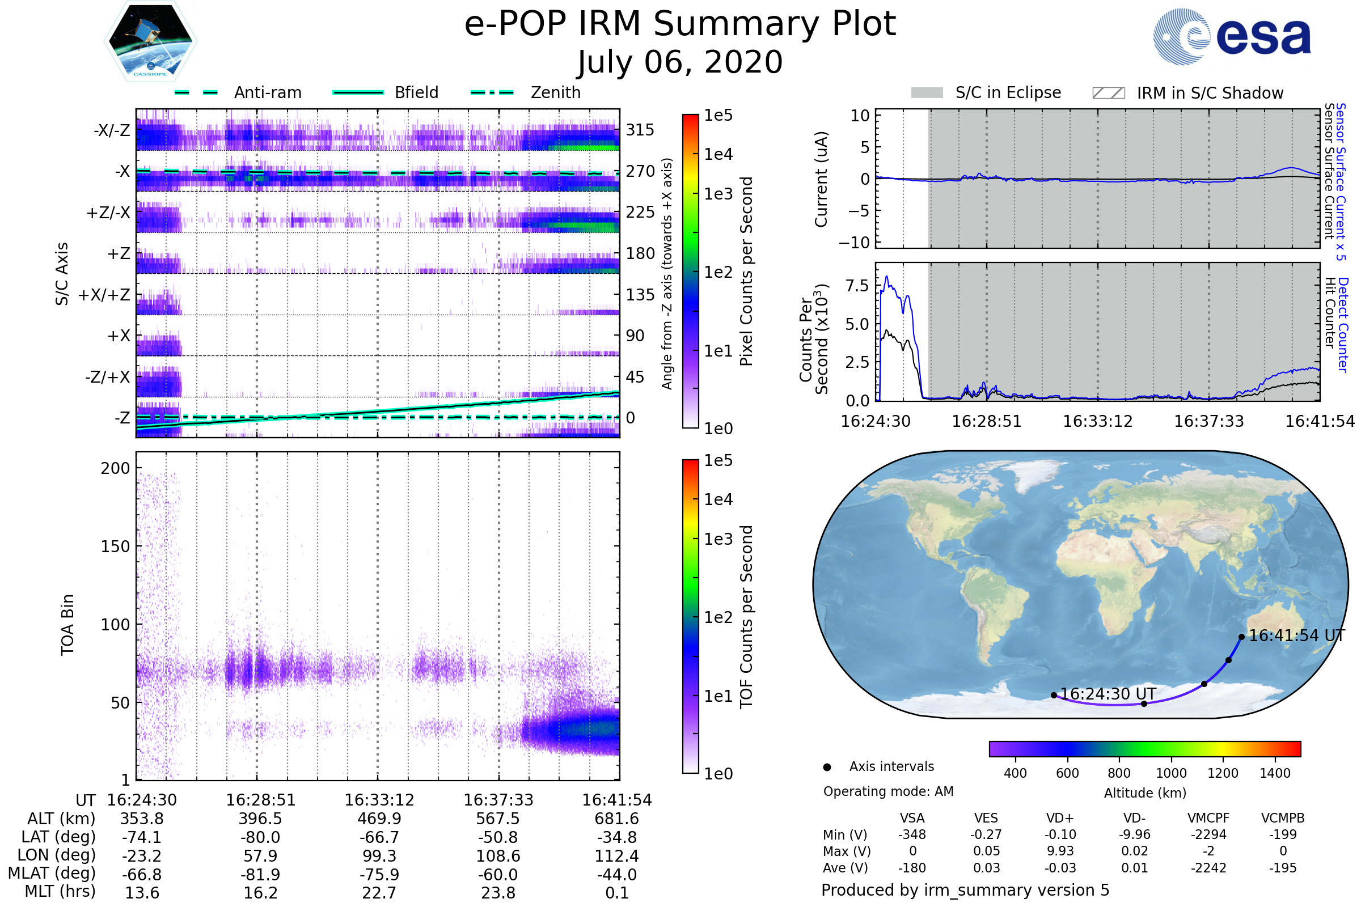Click the ESA logo

[x=1231, y=36]
